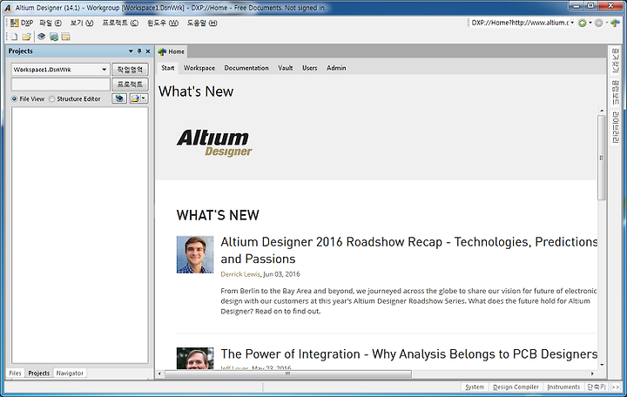Click the horizontal scrollbar right arrow

coord(593,373)
